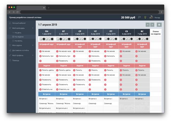
Task: Expand the Мой профиль sidebar section
Action: click(33, 55)
